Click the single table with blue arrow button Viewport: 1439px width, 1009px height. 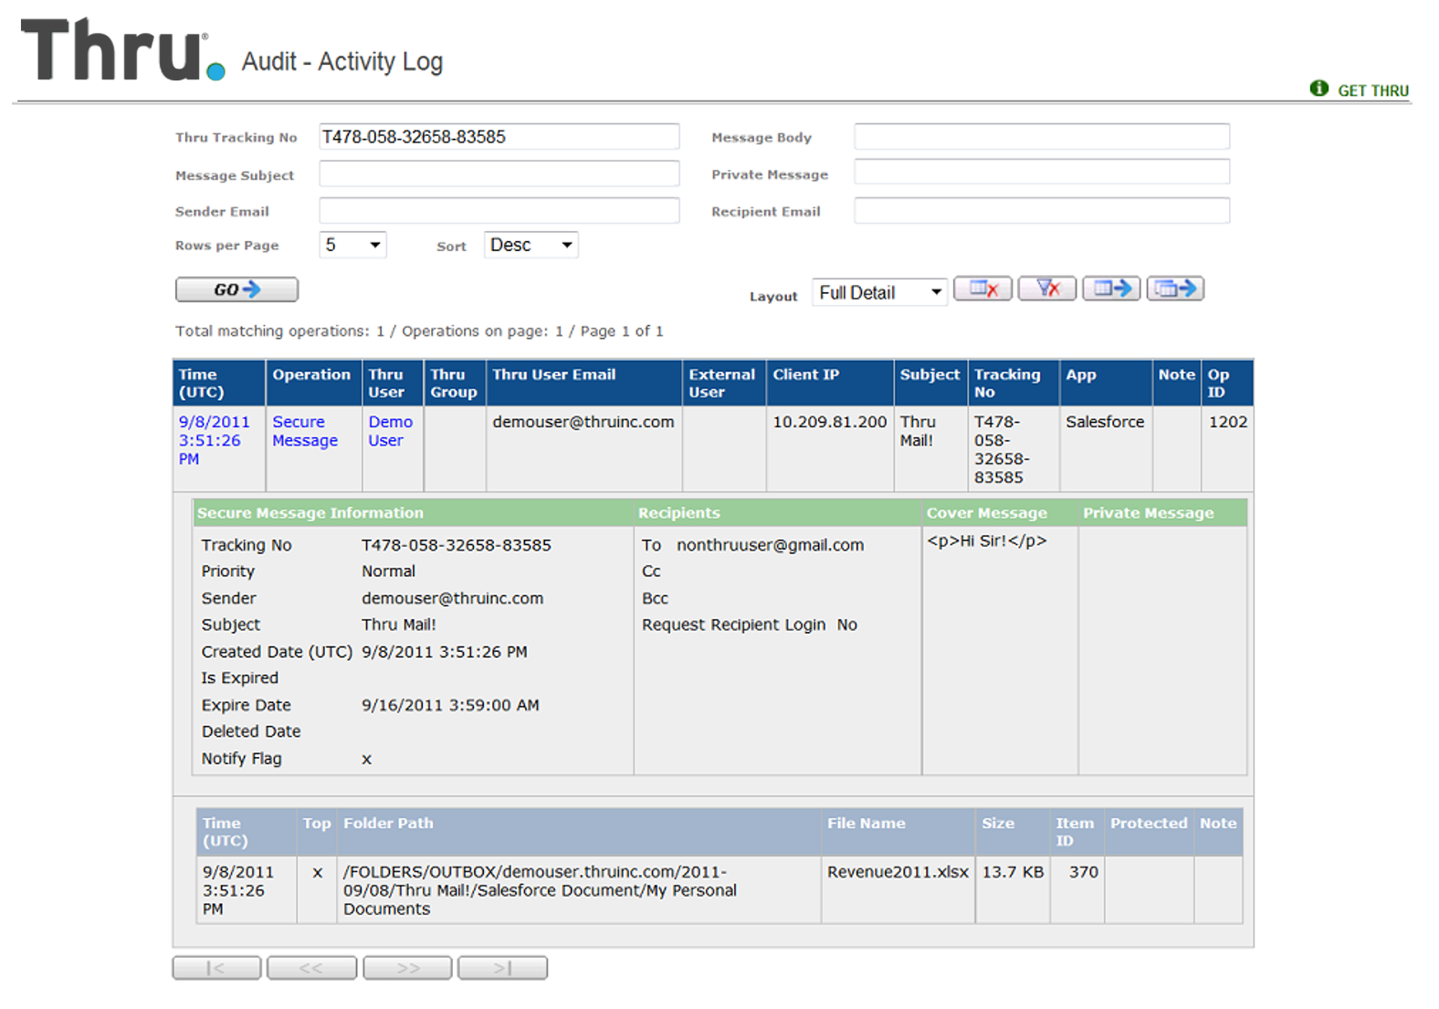(x=1111, y=289)
